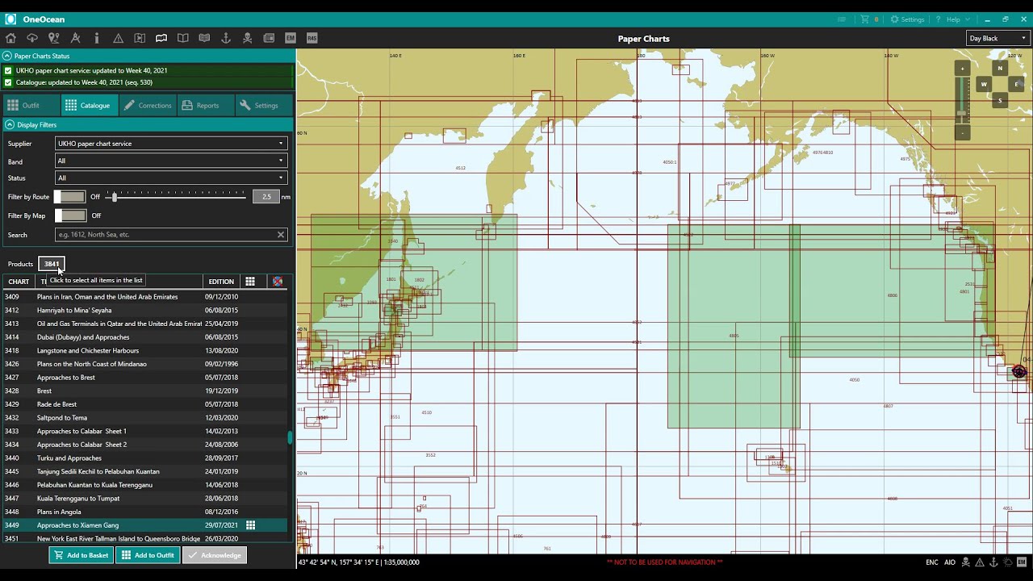Screen dimensions: 1033x581
Task: Open the Band dropdown
Action: click(x=171, y=161)
